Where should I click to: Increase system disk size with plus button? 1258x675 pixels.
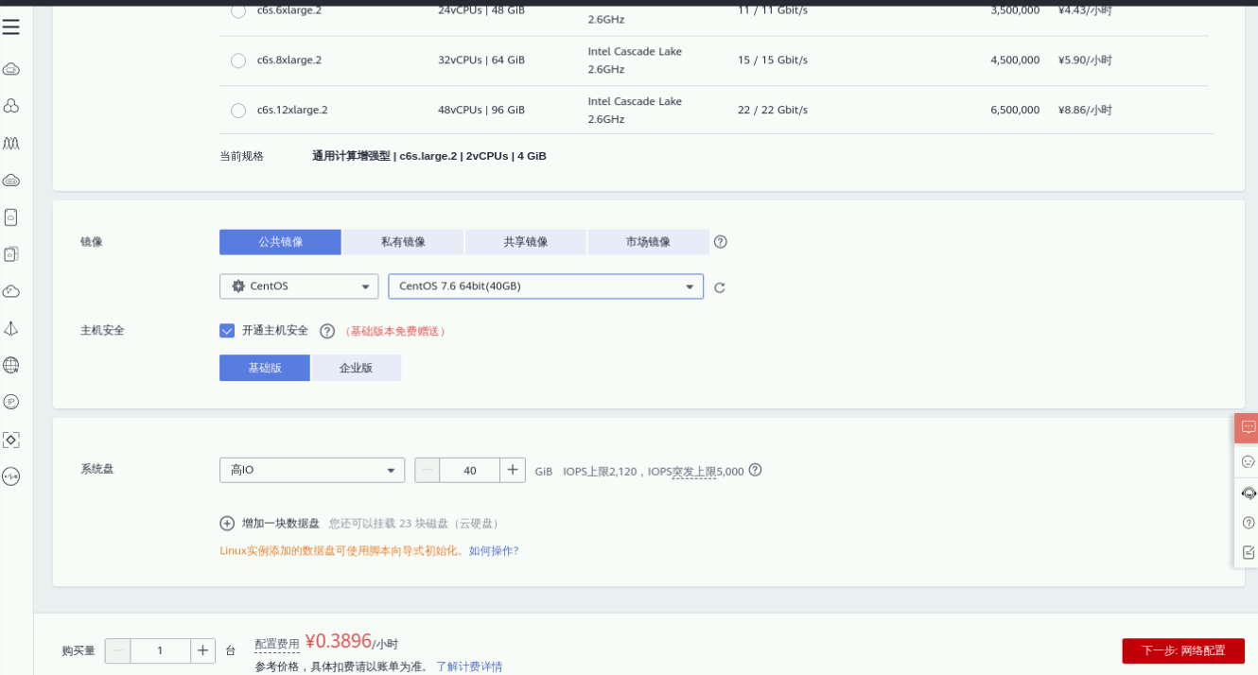513,470
